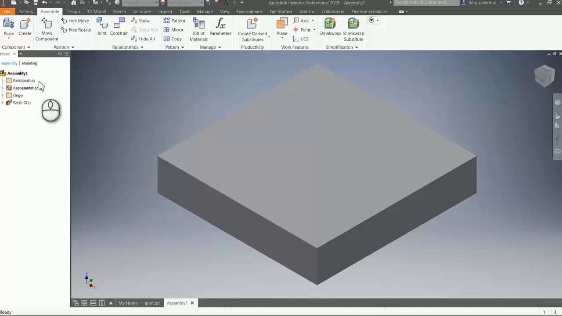Click the Create component tool
The image size is (562, 316).
25,27
